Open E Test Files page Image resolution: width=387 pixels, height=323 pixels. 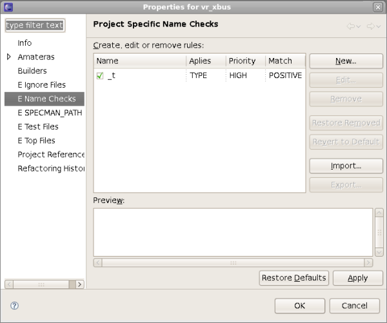click(38, 126)
